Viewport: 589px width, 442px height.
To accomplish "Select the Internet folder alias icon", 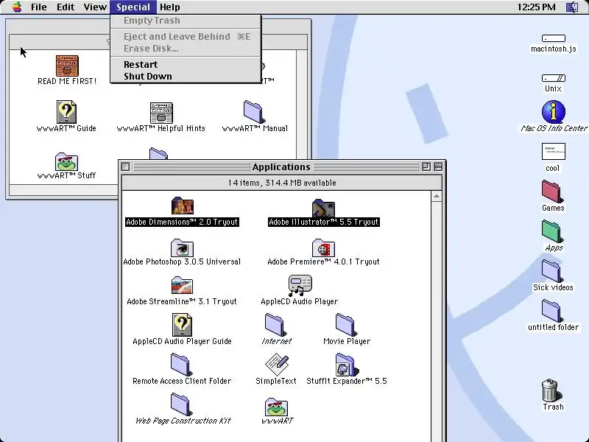I will [x=275, y=325].
